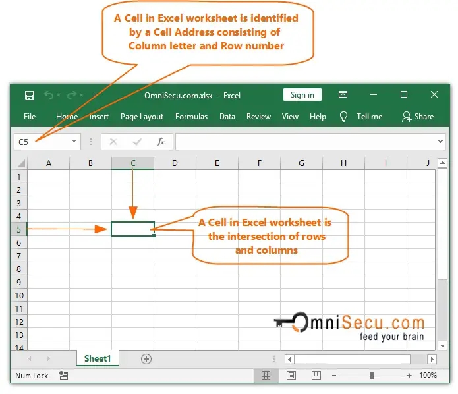Screen dimensions: 458x394
Task: Click the Share button in ribbon
Action: coord(417,117)
